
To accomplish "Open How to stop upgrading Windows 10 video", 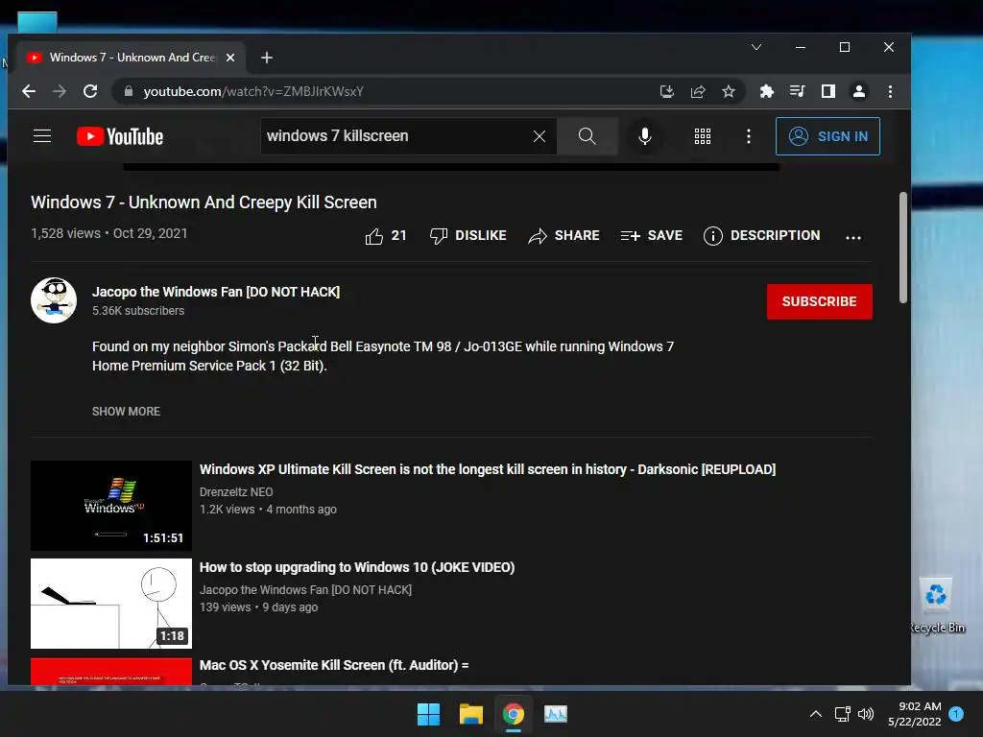I will [357, 567].
